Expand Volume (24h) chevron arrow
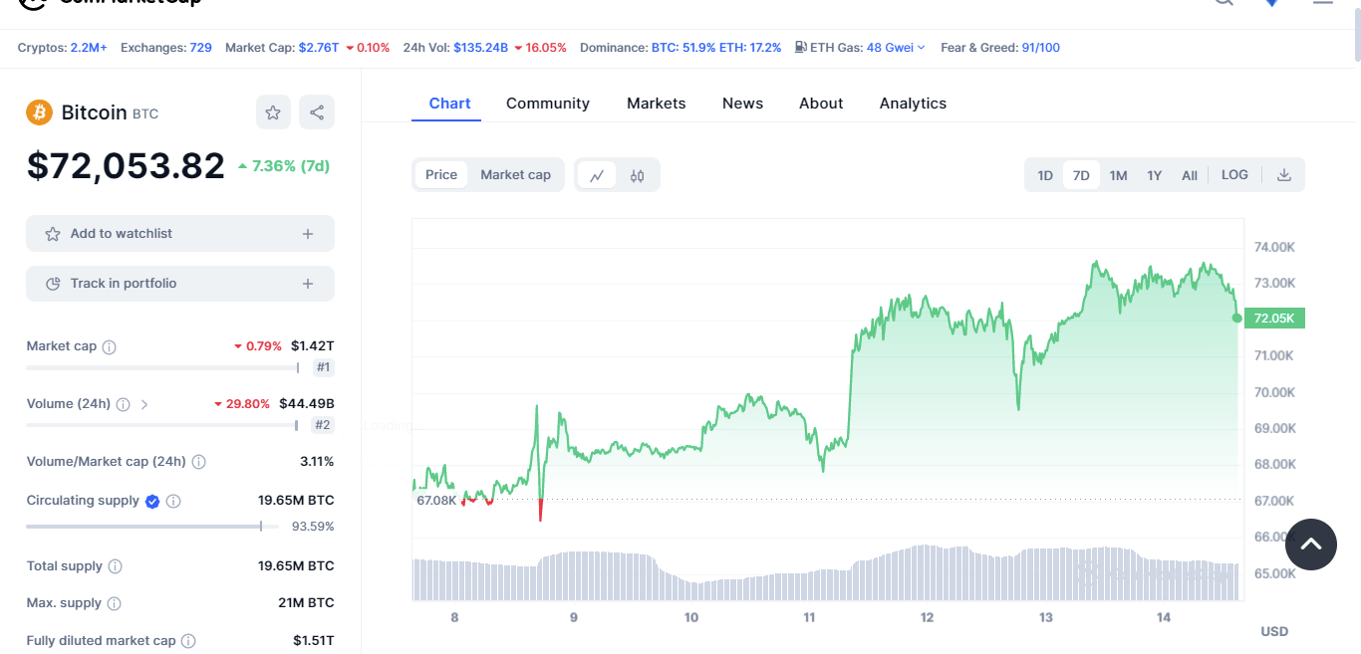The image size is (1361, 654). [x=144, y=405]
